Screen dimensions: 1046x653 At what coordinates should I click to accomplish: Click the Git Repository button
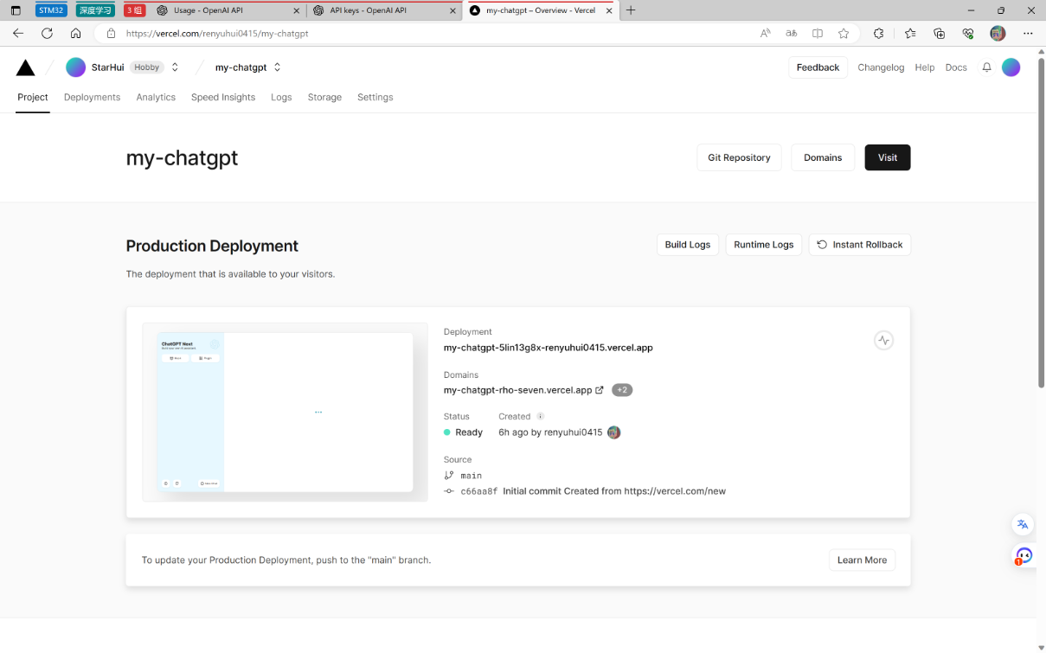tap(739, 157)
